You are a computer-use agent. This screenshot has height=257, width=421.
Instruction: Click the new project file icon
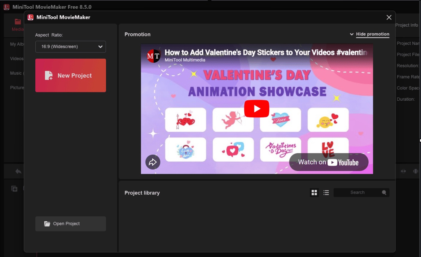point(49,75)
